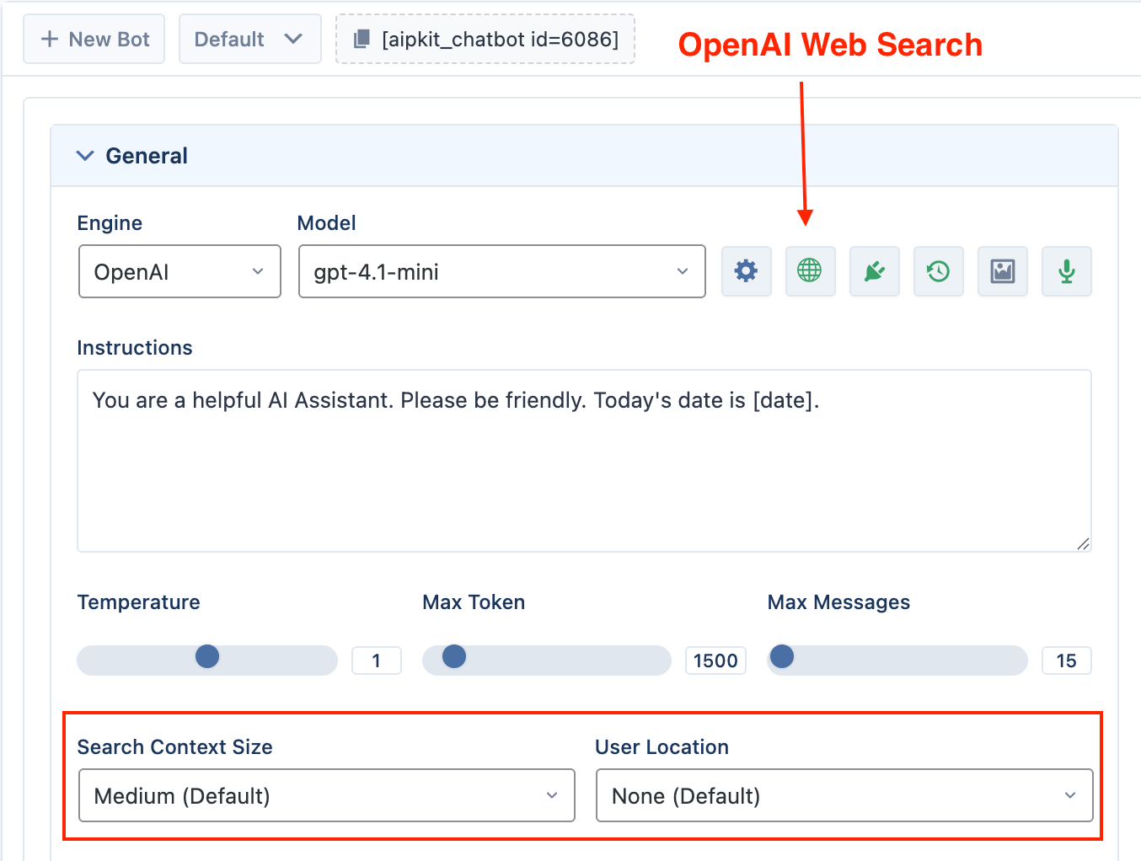Click the Engine label text
1141x861 pixels.
110,223
